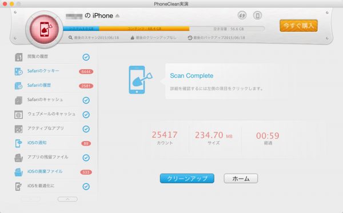
Task: Click the Scan Complete heading
Action: (192, 75)
